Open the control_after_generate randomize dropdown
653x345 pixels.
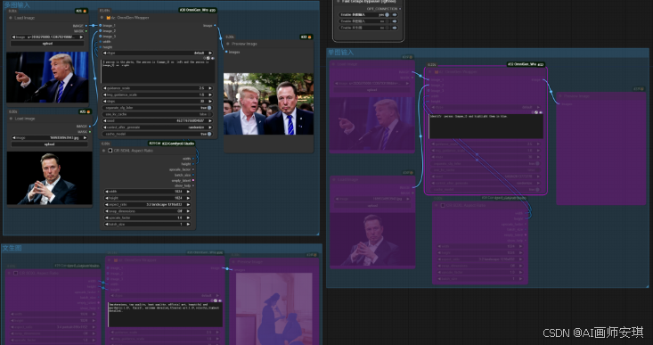pyautogui.click(x=158, y=127)
